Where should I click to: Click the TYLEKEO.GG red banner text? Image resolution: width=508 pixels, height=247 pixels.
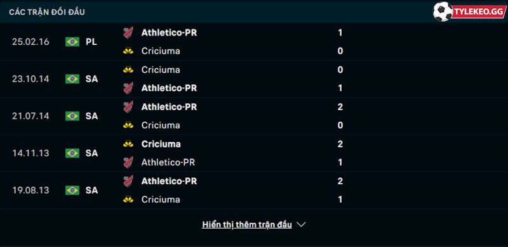pyautogui.click(x=479, y=12)
